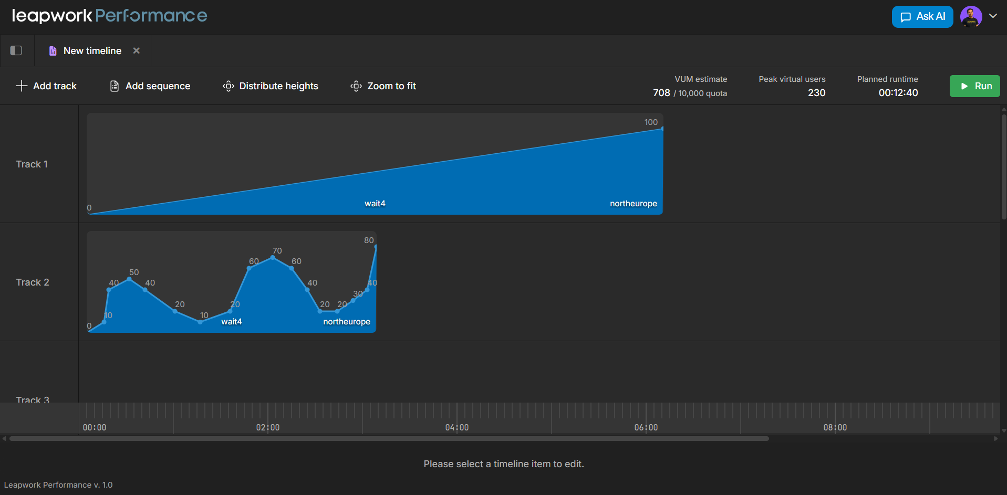The image size is (1007, 495).
Task: Toggle the sidebar panel icon
Action: coord(16,50)
